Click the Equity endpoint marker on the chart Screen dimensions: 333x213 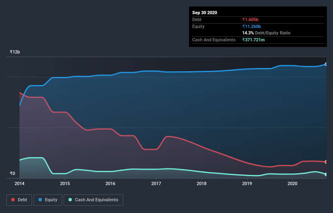point(326,64)
